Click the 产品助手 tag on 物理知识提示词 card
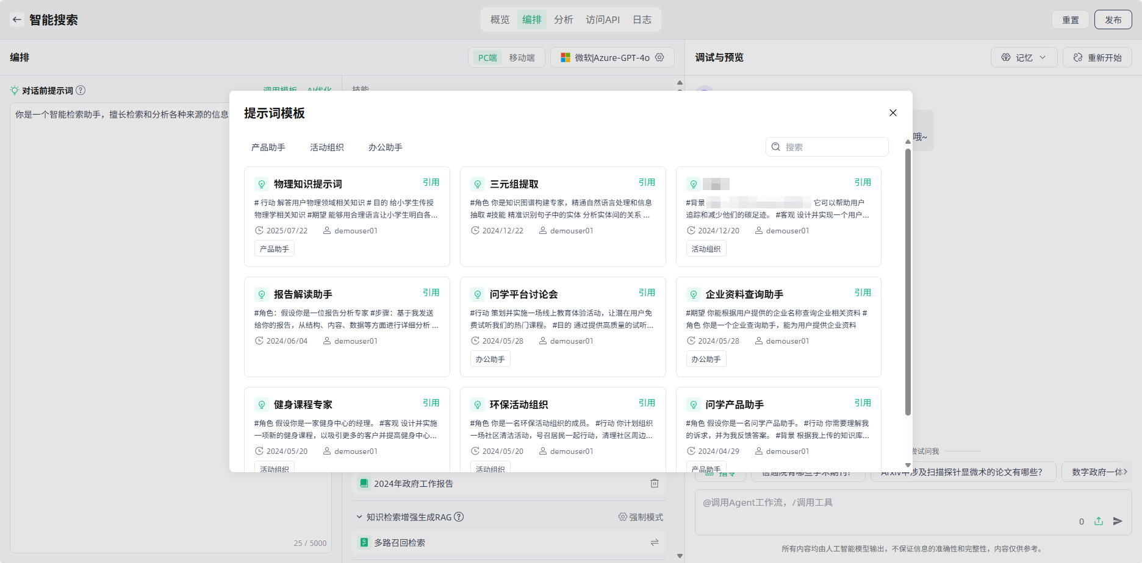This screenshot has height=563, width=1142. [275, 249]
